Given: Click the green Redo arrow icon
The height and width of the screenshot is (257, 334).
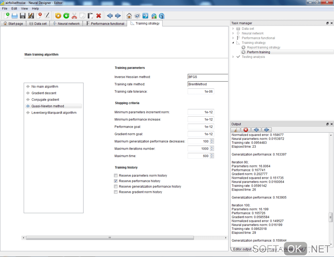Looking at the screenshot, I should click(66, 15).
